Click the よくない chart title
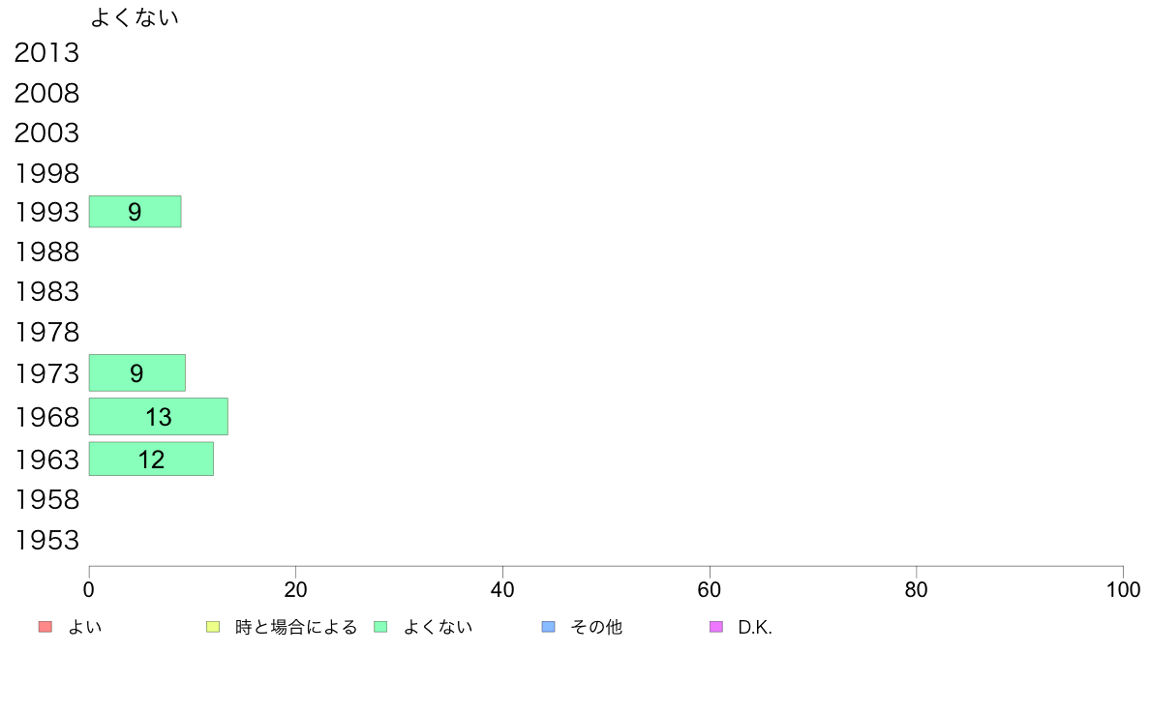The image size is (1150, 712). coord(135,17)
